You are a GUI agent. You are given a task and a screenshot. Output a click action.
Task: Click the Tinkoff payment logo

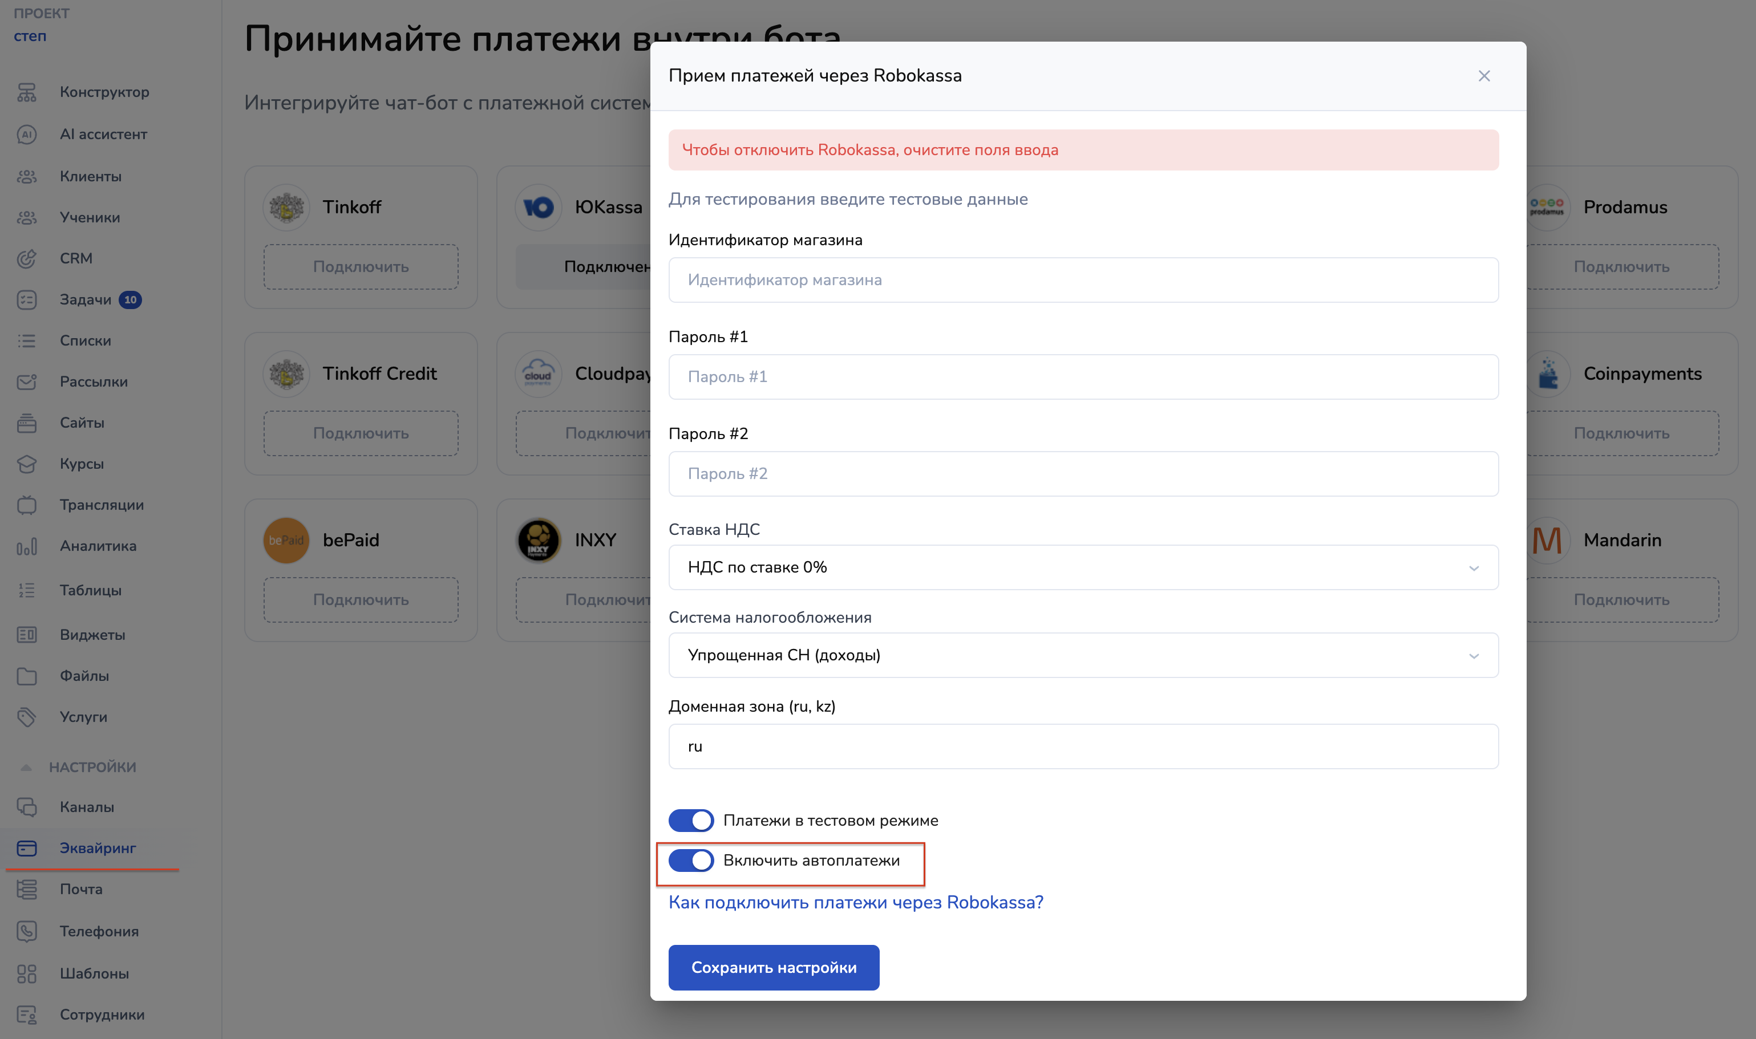pos(286,207)
